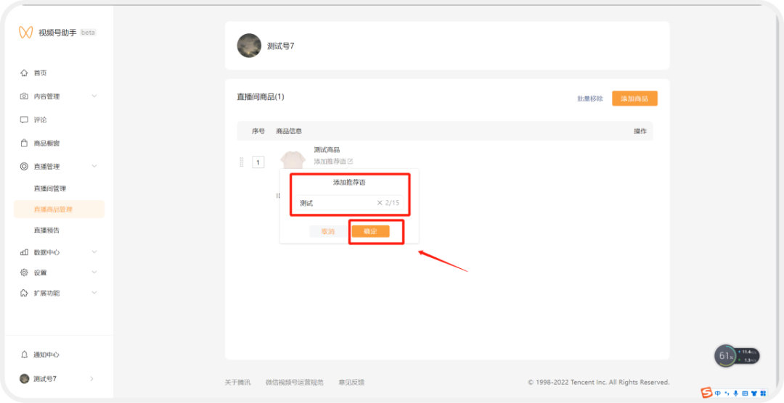Click the 序号 column header
This screenshot has width=784, height=403.
pyautogui.click(x=258, y=131)
